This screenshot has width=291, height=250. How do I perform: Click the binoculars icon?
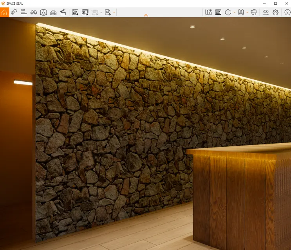(x=34, y=13)
